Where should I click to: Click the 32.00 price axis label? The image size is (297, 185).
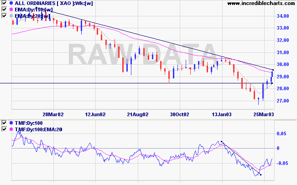[283, 40]
